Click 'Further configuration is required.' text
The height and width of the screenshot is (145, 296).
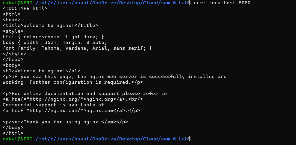pos(81,82)
